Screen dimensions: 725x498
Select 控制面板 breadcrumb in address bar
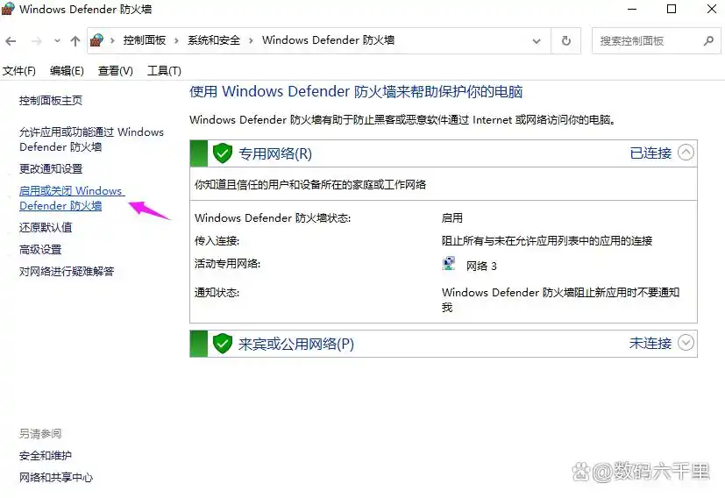(x=145, y=40)
